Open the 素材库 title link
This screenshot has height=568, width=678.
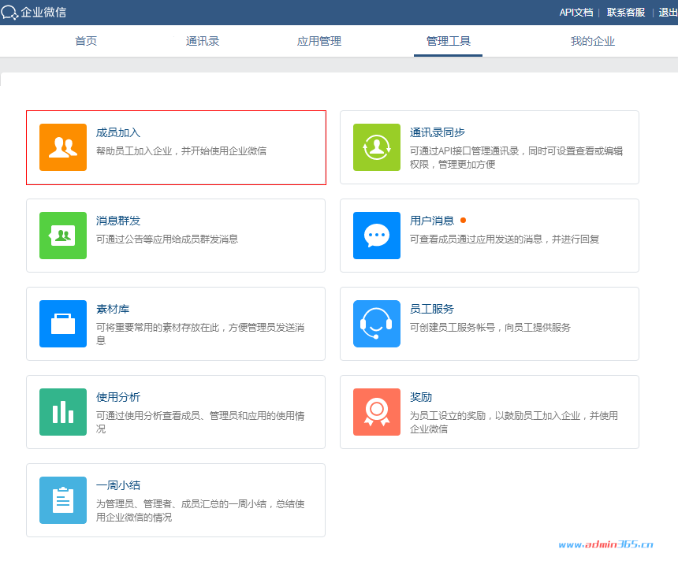pyautogui.click(x=113, y=309)
